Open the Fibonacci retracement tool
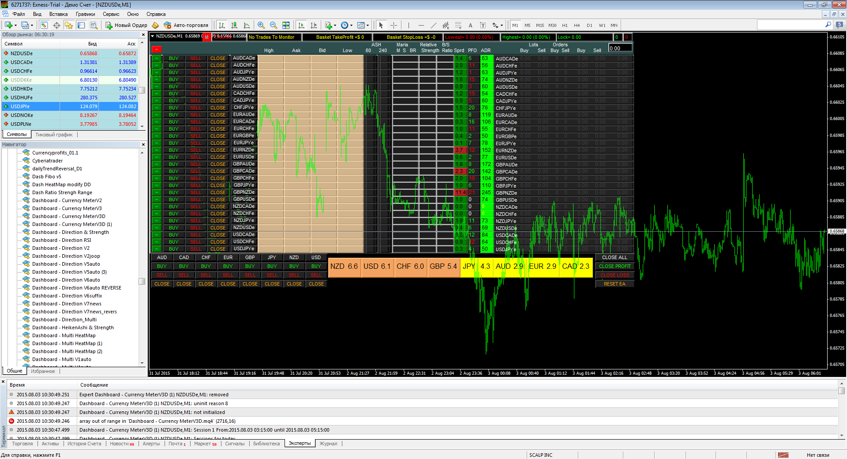The height and width of the screenshot is (459, 847). click(458, 25)
